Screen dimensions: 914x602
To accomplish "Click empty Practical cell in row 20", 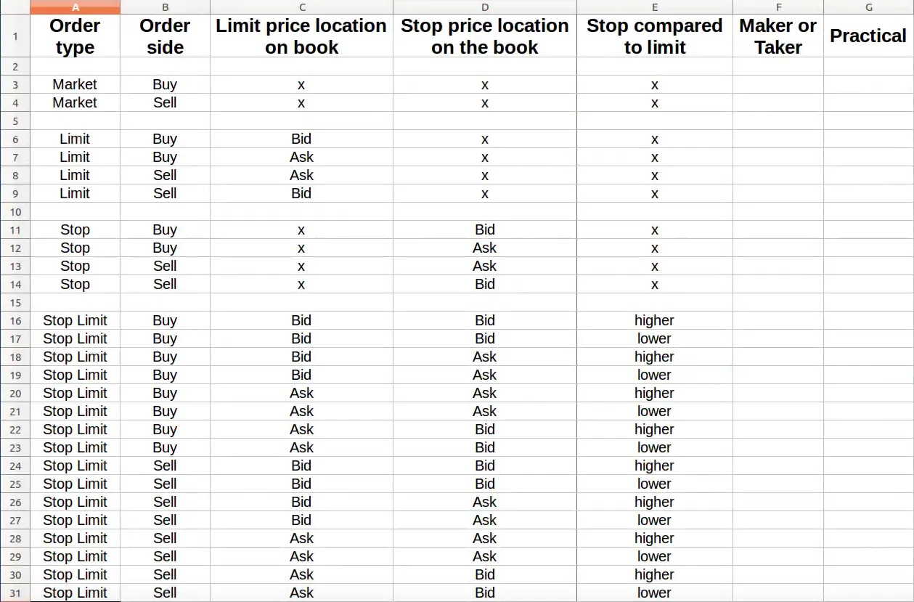I will [868, 393].
